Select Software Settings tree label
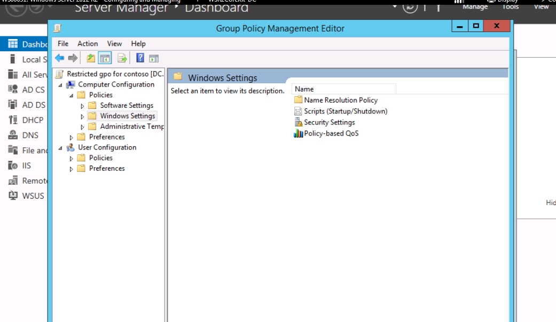The height and width of the screenshot is (322, 556). (127, 105)
